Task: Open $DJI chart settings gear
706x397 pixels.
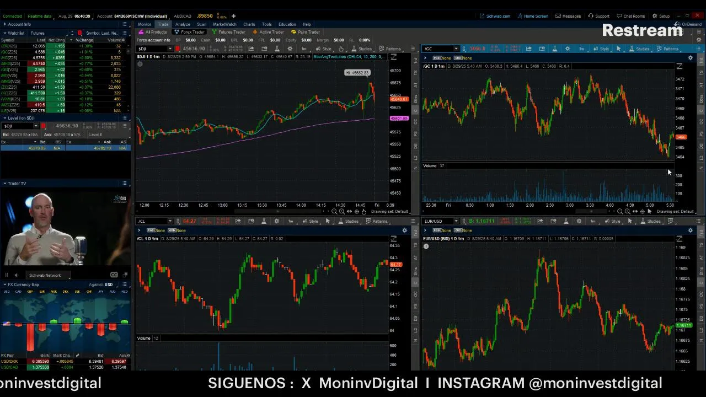Action: (x=290, y=49)
